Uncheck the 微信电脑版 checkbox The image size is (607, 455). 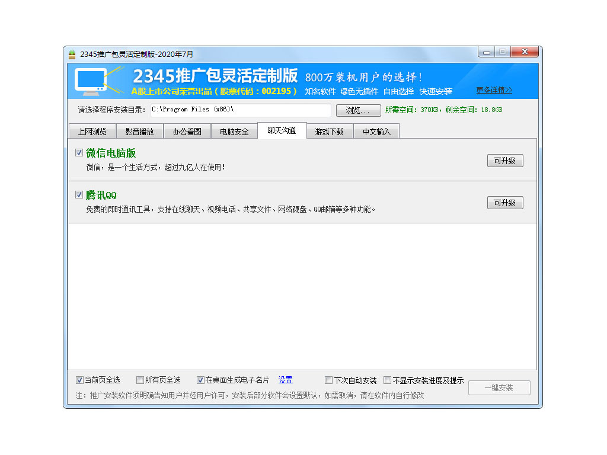pos(79,153)
